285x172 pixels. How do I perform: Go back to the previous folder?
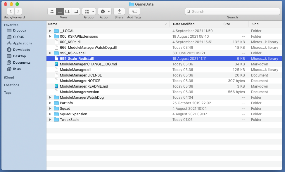click(x=11, y=11)
